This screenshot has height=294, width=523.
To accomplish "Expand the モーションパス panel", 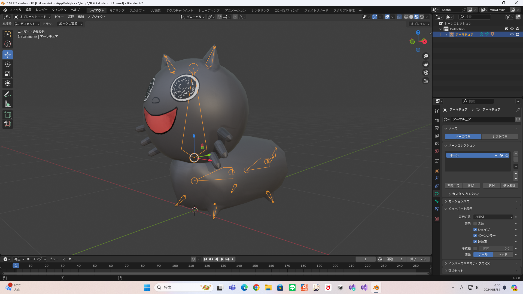I will click(x=459, y=201).
